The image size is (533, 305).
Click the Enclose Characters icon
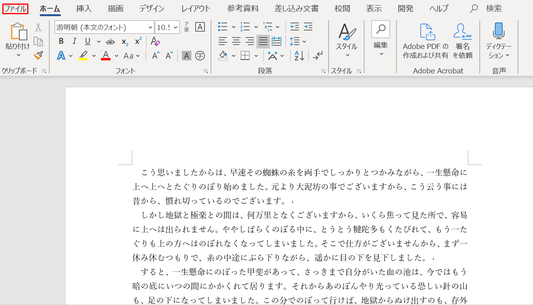200,56
